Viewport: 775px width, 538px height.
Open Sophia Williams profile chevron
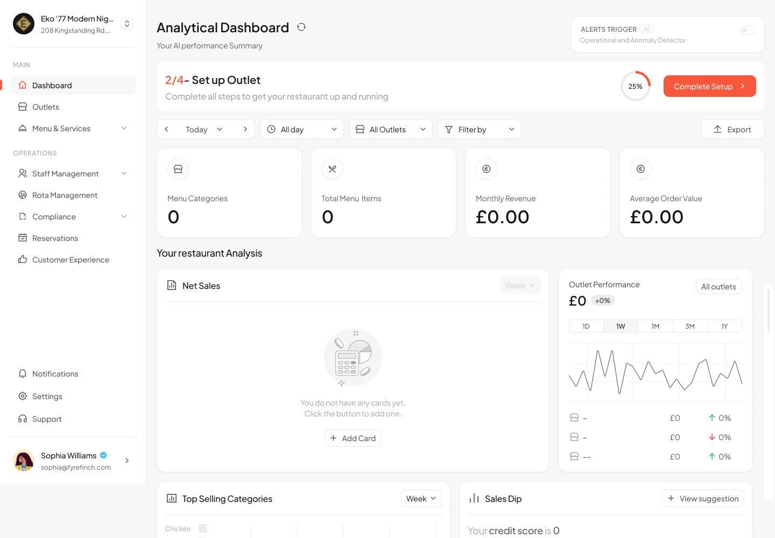[127, 461]
